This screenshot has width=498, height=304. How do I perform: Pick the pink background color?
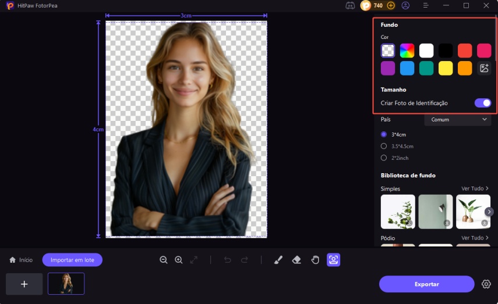(x=484, y=51)
